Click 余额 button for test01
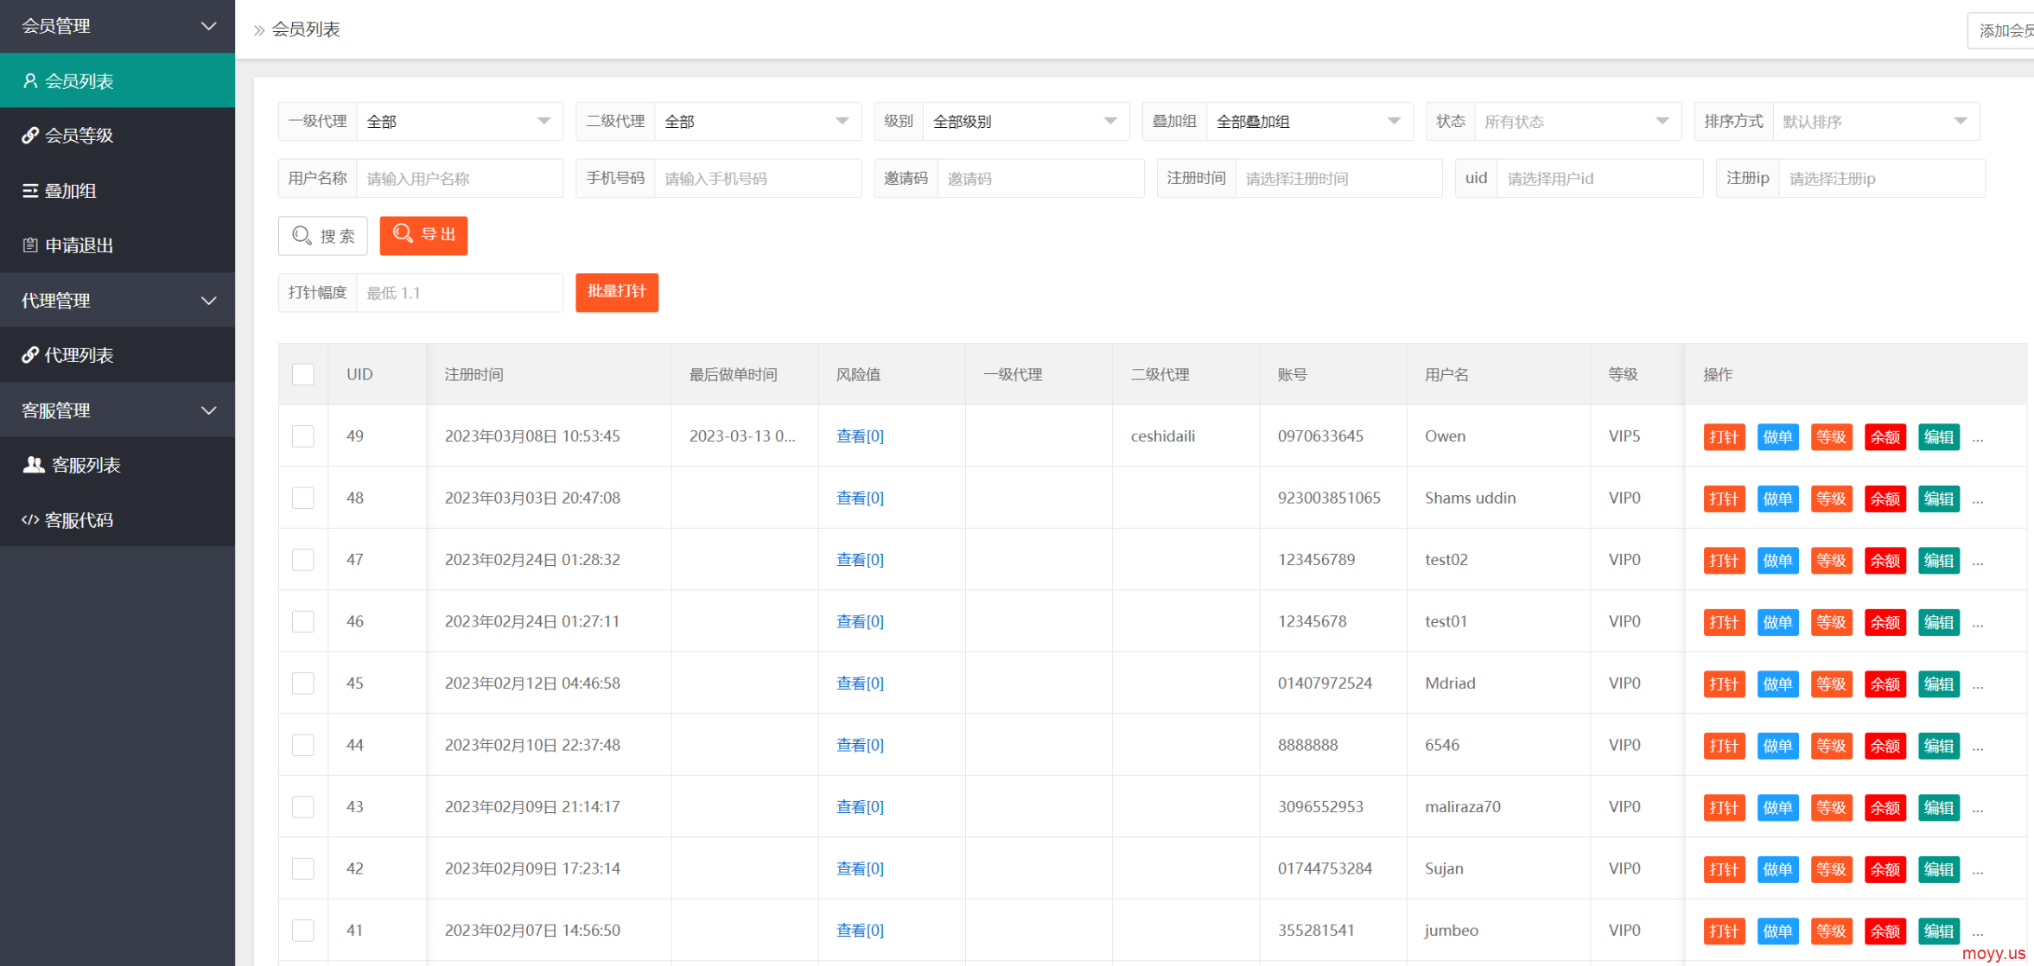2034x966 pixels. point(1885,622)
